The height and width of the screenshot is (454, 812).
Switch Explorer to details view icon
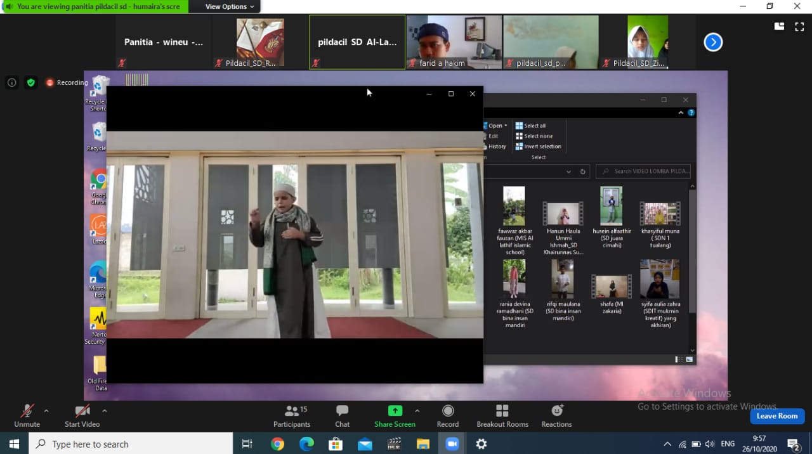(x=679, y=360)
